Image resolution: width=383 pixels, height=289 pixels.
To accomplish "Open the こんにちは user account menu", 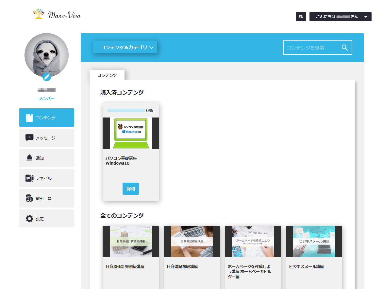I will pos(340,17).
